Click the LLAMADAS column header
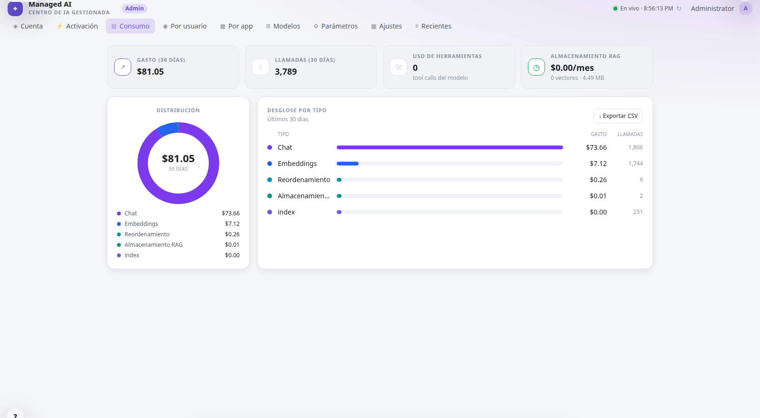The image size is (760, 418). (x=630, y=134)
